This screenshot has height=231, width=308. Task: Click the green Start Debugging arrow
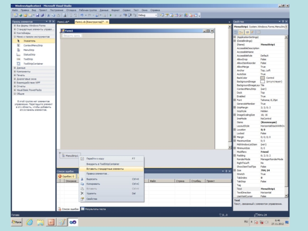(111, 15)
